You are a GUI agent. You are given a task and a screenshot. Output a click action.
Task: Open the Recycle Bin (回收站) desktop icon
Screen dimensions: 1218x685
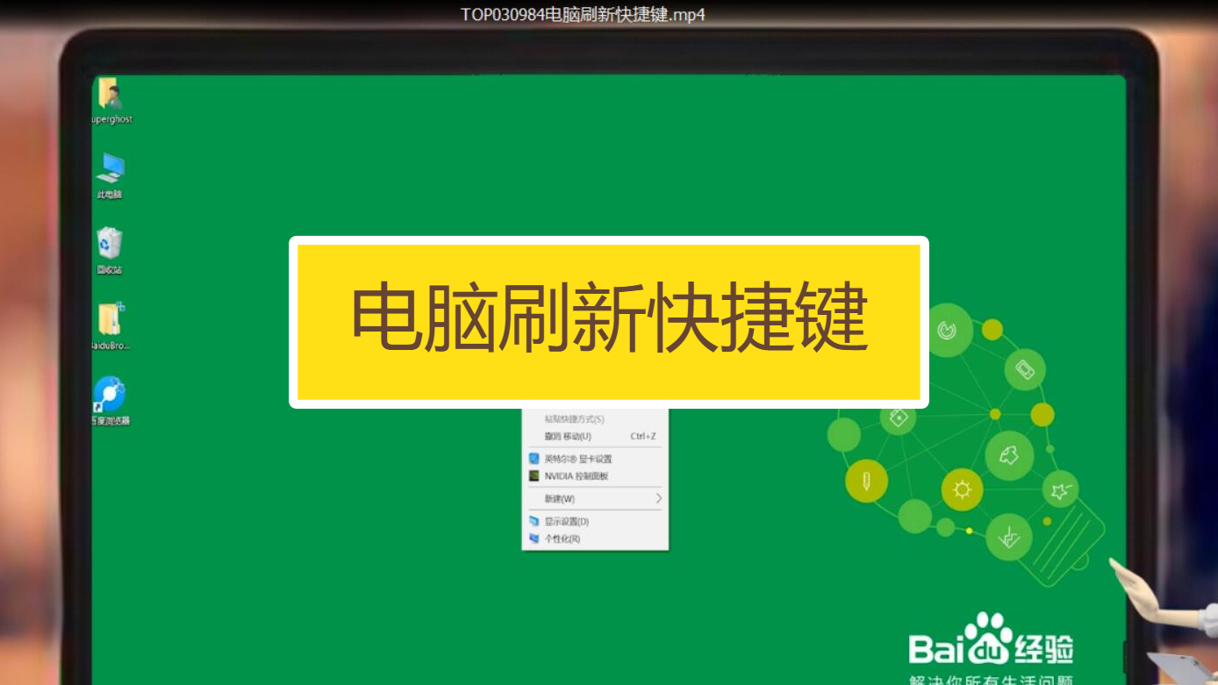[109, 244]
